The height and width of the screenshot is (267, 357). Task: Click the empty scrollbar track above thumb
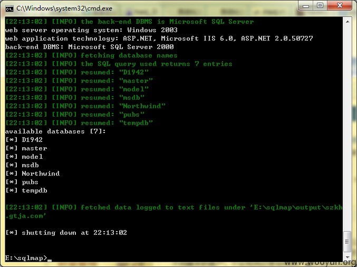[x=347, y=129]
